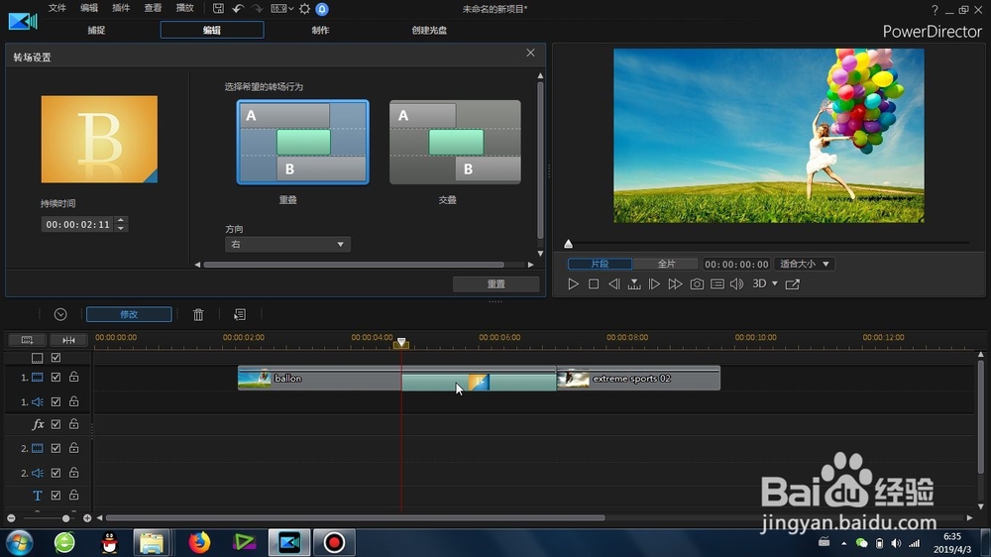The height and width of the screenshot is (557, 991).
Task: Open the more functions list icon
Action: point(240,314)
